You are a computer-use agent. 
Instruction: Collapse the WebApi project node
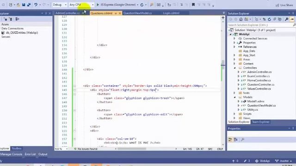point(230,35)
